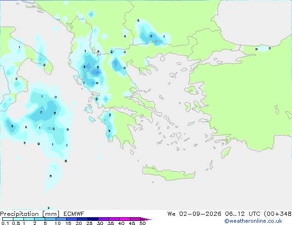Click the "25" legend scale label
Viewport: 292px width, 225px height.
89,223
